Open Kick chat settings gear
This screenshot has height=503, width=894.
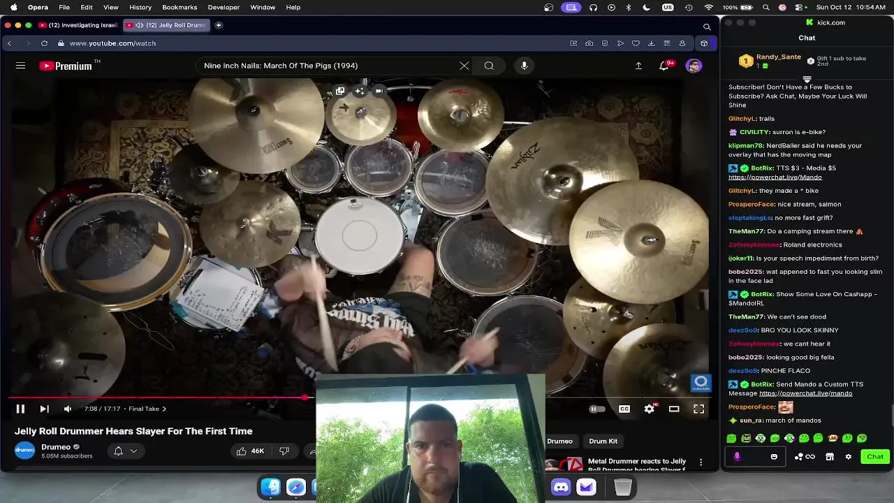point(849,457)
